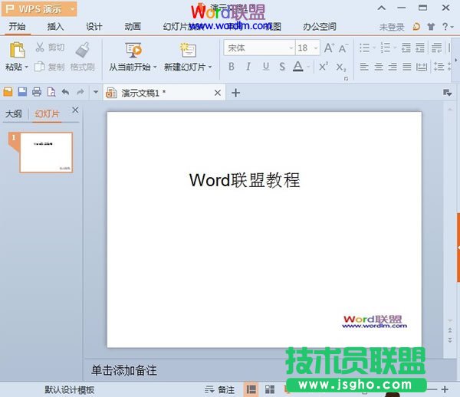Switch to slide sorter view icon
Screen dimensions: 460x397
[270, 389]
